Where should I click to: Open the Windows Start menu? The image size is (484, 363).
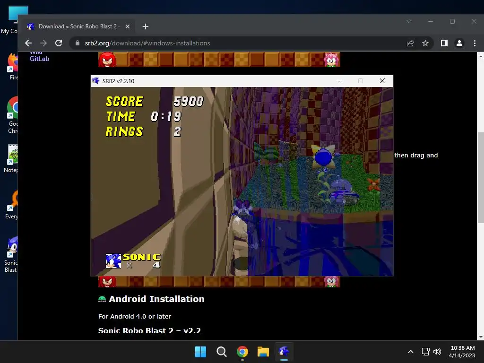point(200,352)
